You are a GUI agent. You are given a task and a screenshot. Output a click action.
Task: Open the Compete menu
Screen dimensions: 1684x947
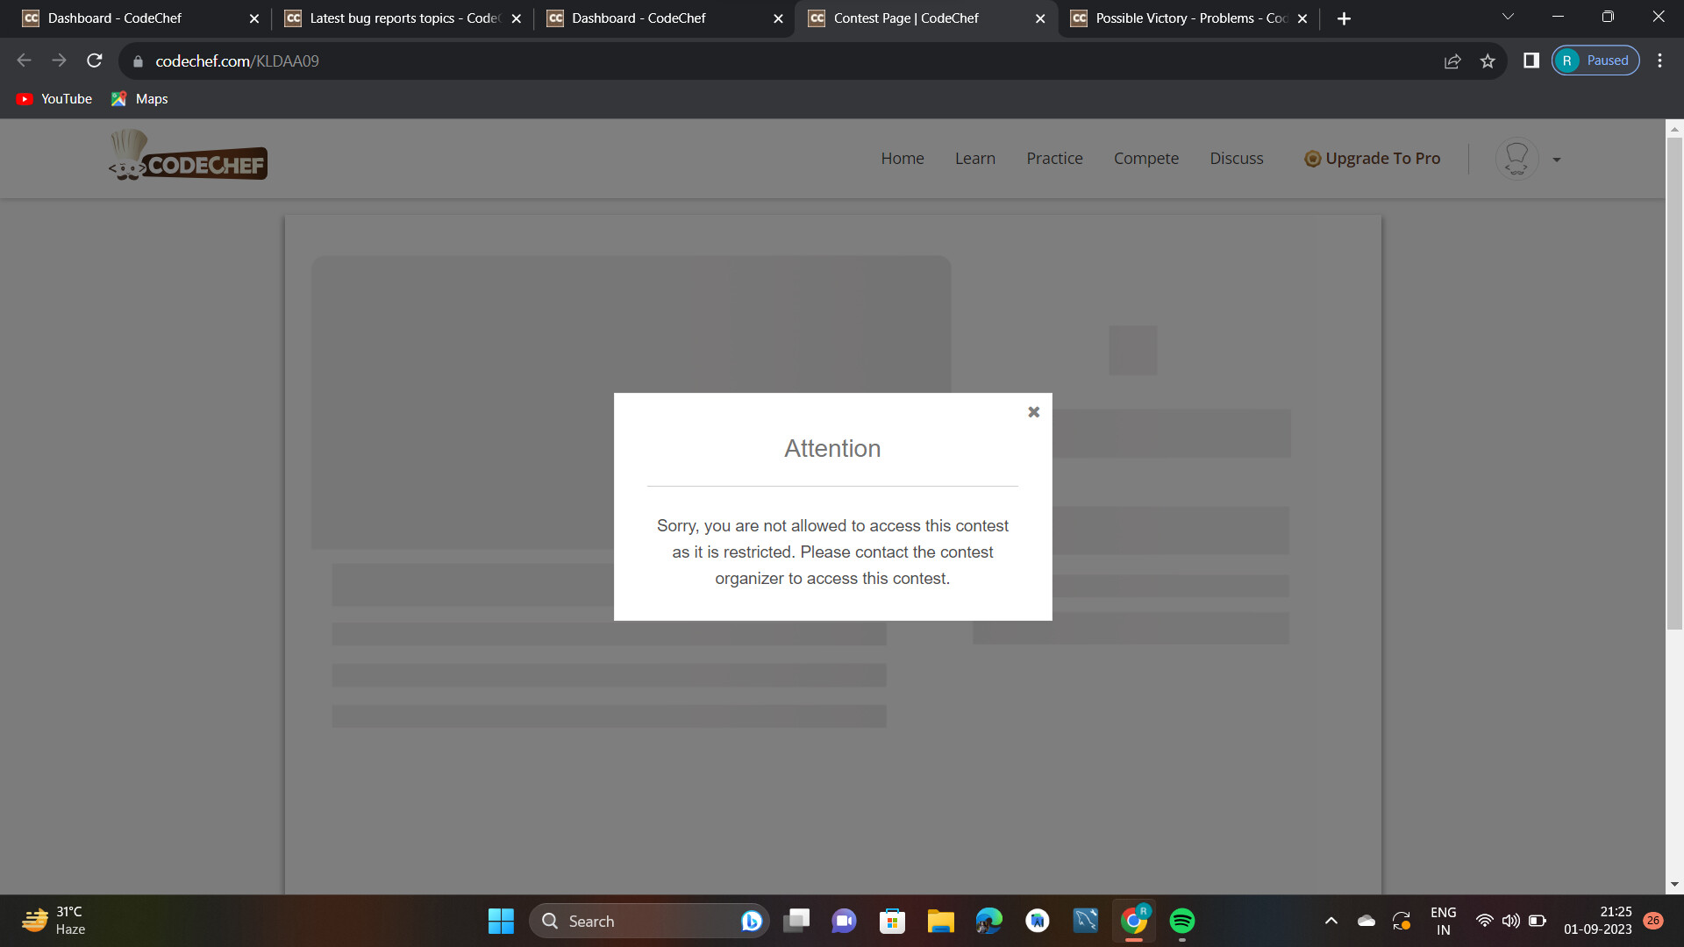[x=1145, y=159]
